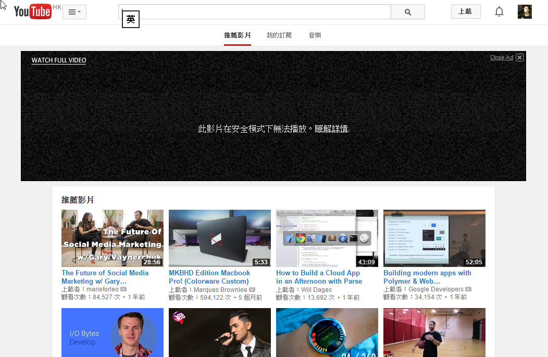
Task: Open the YouTube home logo
Action: [32, 11]
